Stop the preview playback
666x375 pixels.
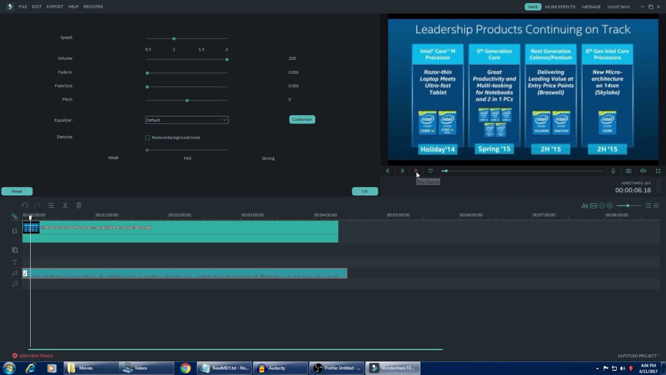pyautogui.click(x=430, y=171)
